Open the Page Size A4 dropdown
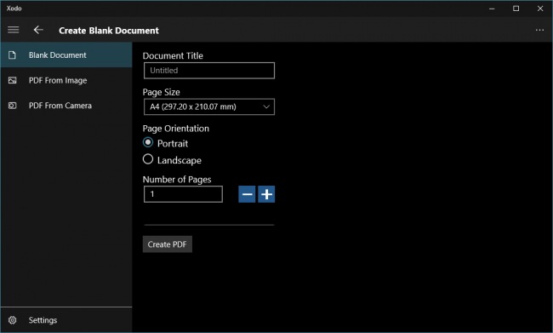This screenshot has height=333, width=553. pyautogui.click(x=209, y=106)
